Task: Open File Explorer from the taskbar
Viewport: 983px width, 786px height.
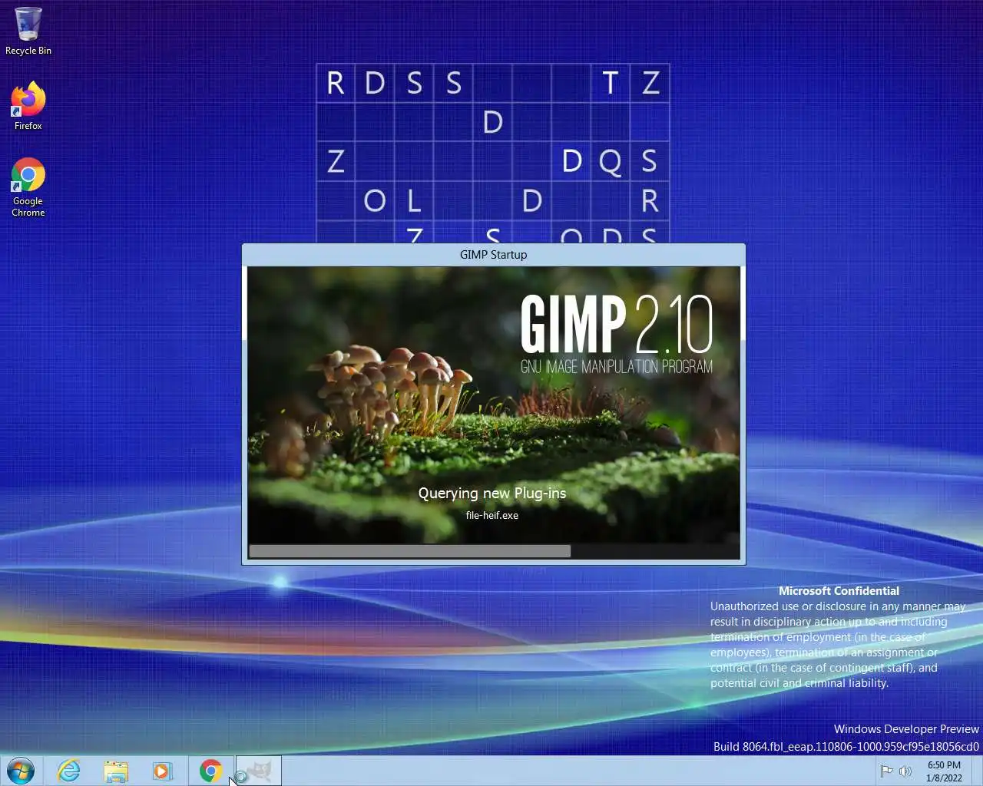Action: (x=116, y=771)
